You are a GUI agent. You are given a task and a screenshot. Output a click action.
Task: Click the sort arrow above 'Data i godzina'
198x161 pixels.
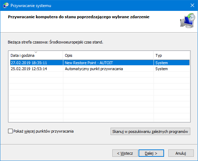point(36,52)
